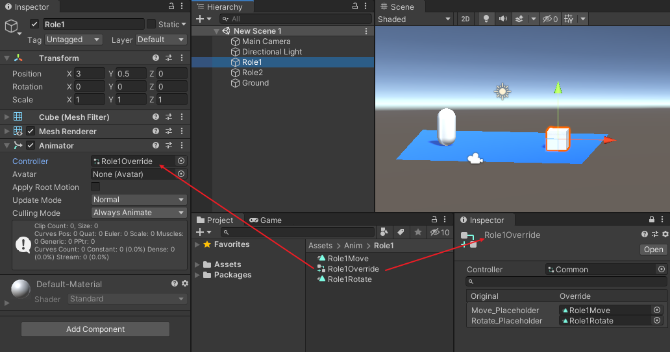Toggle hidden objects visibility in Scene
Image resolution: width=670 pixels, height=352 pixels.
point(550,19)
